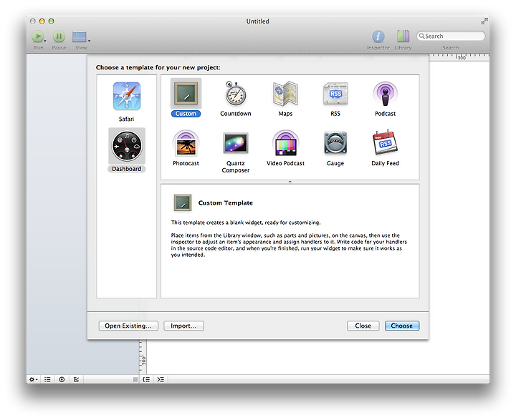
Task: Click the Custom Template description icon
Action: pyautogui.click(x=182, y=202)
